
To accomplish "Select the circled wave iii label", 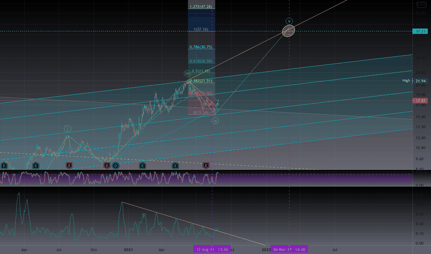I will coord(187,73).
